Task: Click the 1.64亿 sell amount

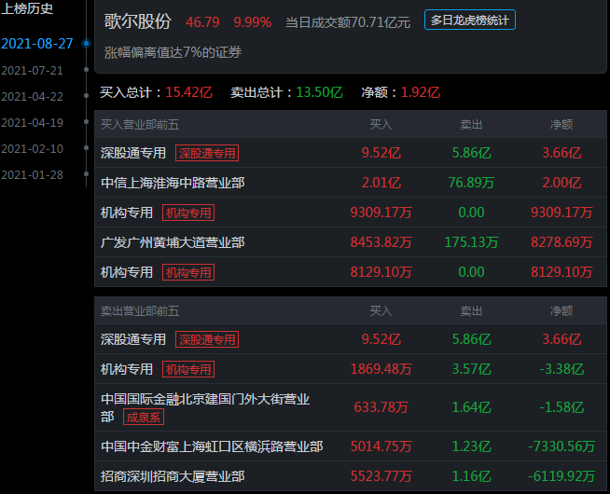Action: 472,407
